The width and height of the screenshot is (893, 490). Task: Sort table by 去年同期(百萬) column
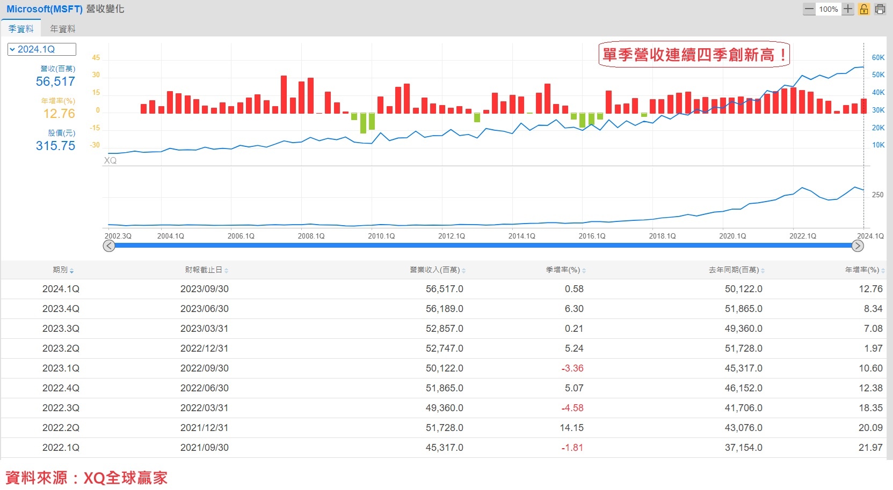pyautogui.click(x=737, y=270)
